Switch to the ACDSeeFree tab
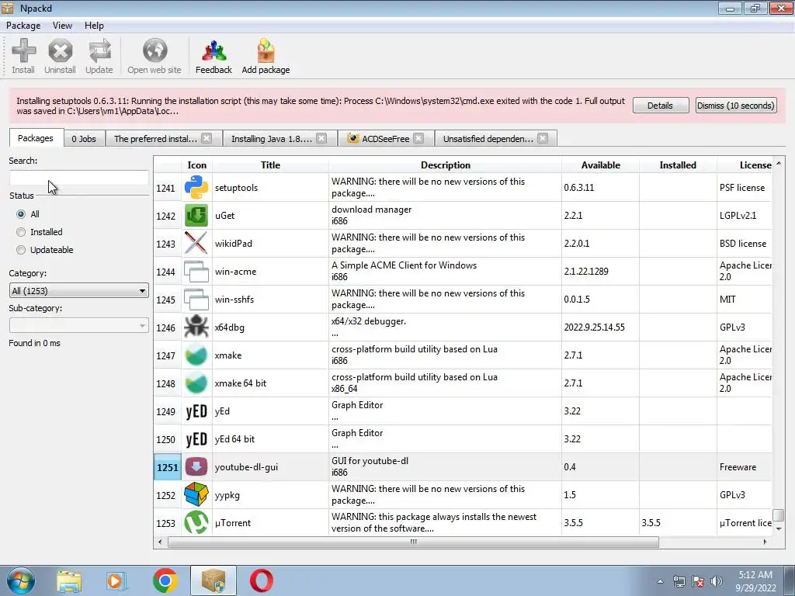The width and height of the screenshot is (795, 596). pyautogui.click(x=385, y=139)
